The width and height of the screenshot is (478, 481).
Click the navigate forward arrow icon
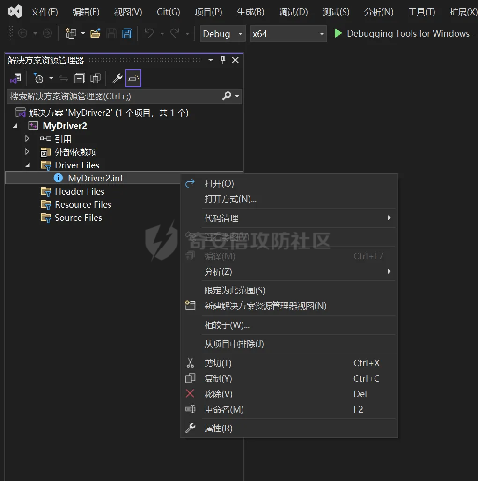(47, 33)
